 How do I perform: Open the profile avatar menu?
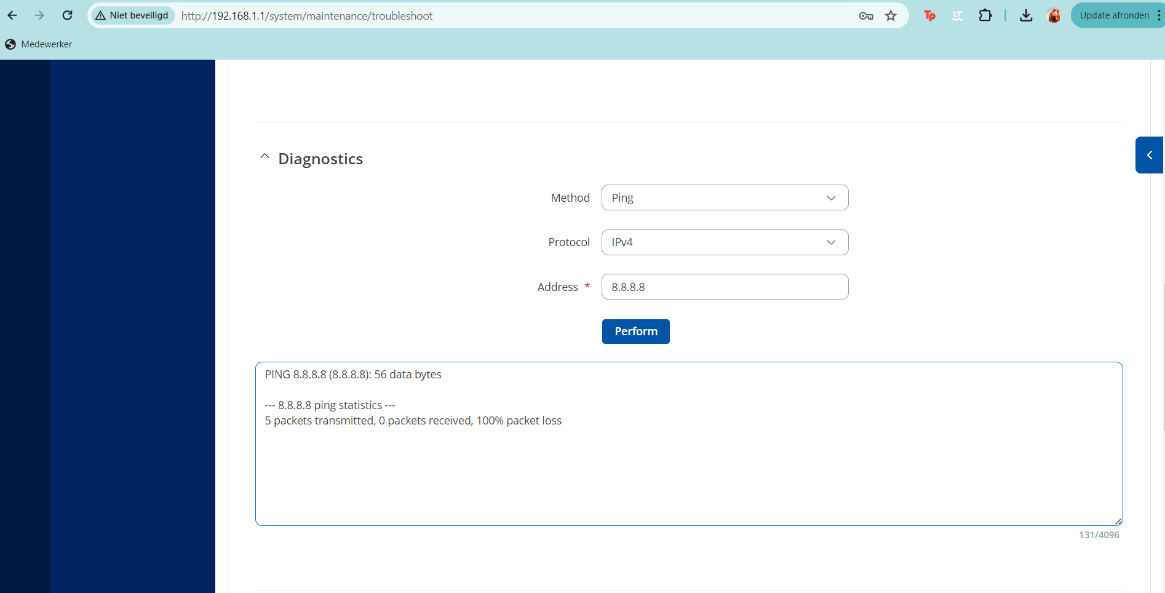tap(1054, 16)
